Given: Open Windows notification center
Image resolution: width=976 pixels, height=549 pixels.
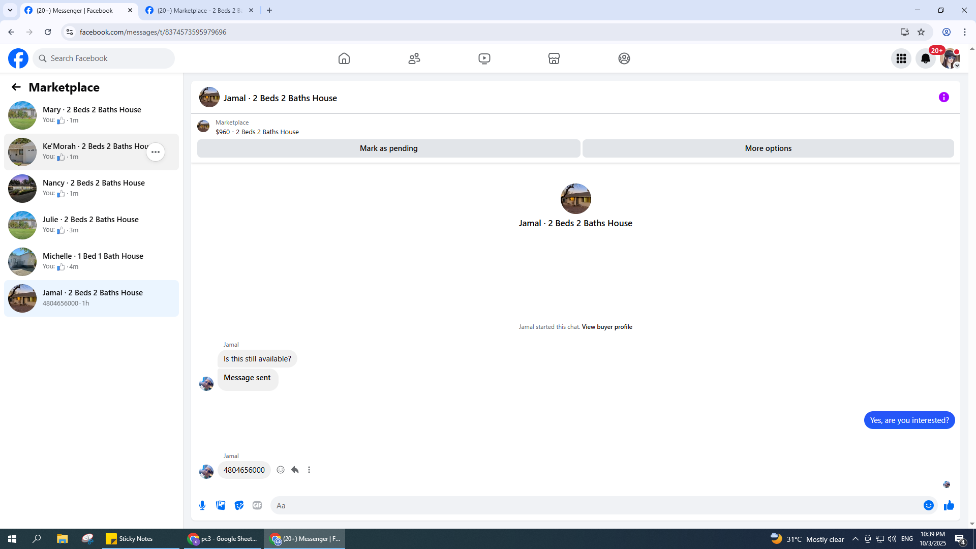Looking at the screenshot, I should pos(960,539).
